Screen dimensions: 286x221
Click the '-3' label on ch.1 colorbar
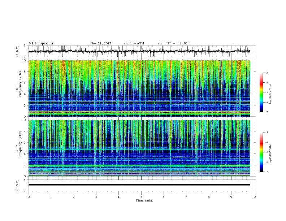(266, 73)
